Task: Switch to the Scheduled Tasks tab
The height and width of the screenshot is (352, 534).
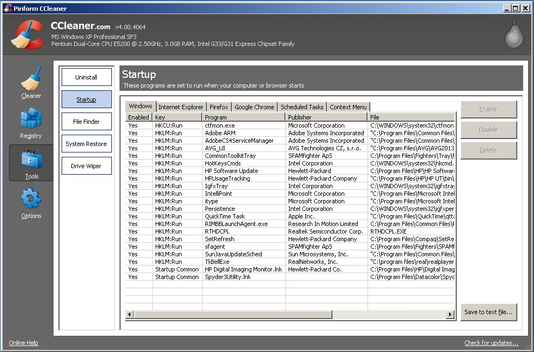Action: pos(302,107)
